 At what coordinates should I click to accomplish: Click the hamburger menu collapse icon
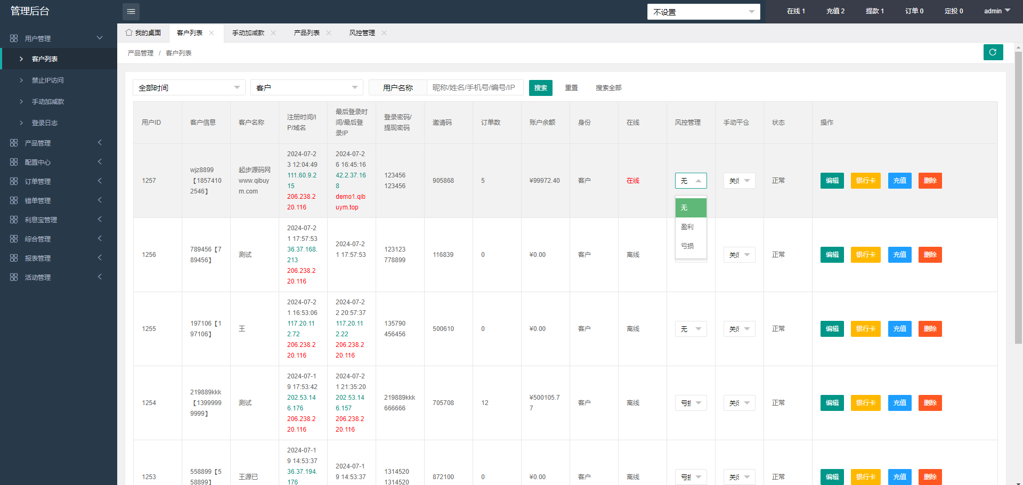[x=131, y=11]
